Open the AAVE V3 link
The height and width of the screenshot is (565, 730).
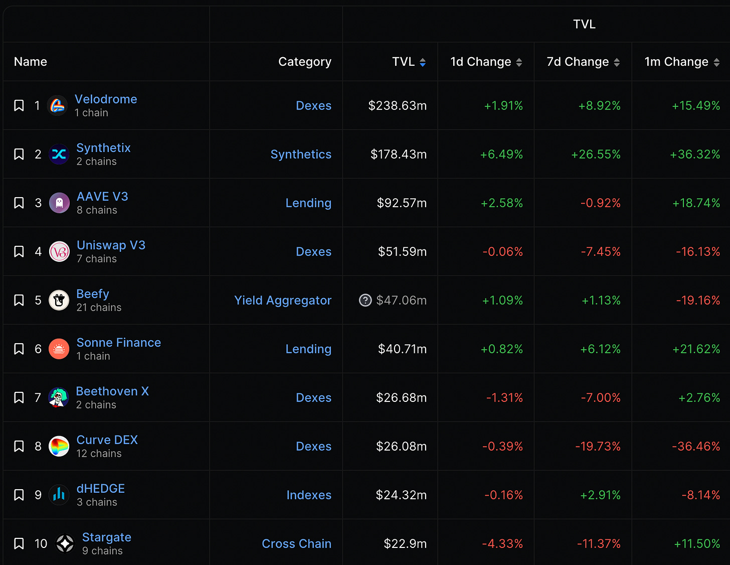tap(102, 196)
